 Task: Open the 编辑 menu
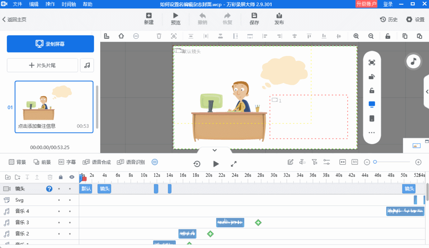point(34,4)
